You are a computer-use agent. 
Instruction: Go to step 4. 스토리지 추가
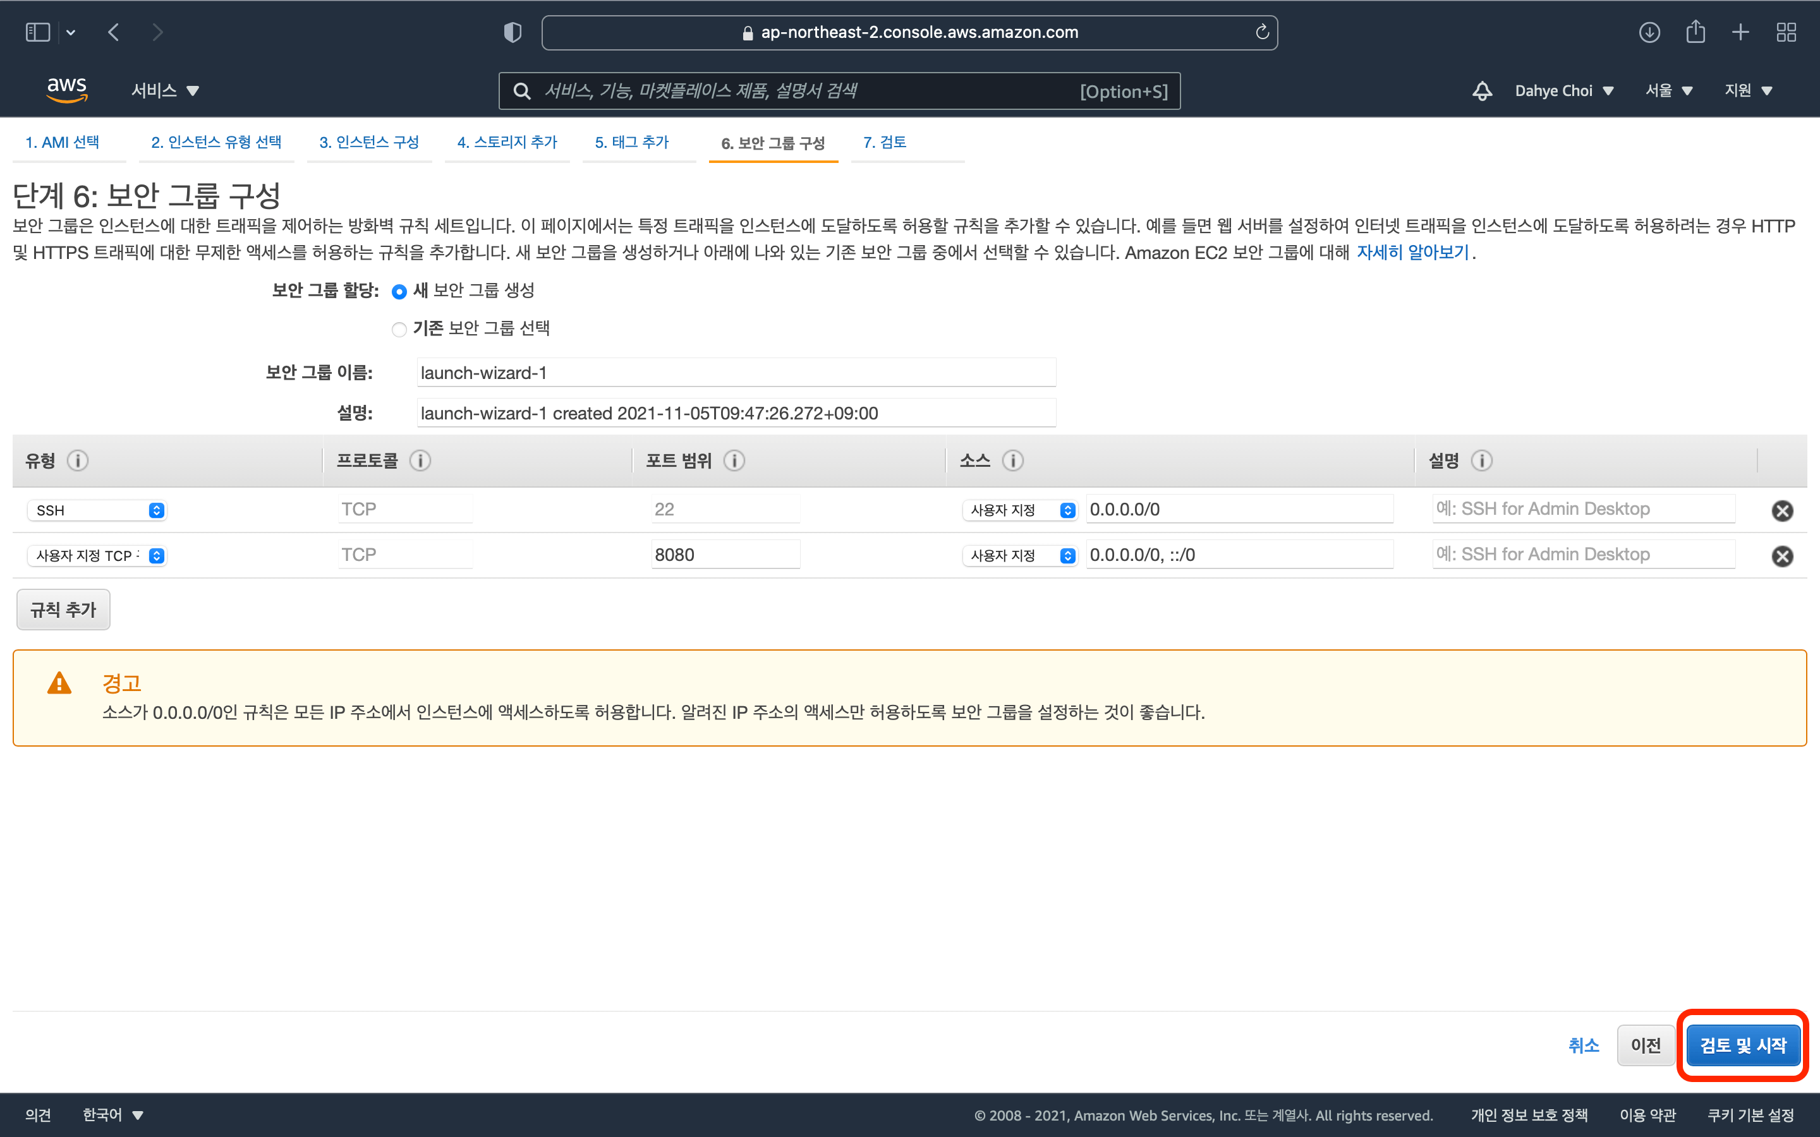507,142
